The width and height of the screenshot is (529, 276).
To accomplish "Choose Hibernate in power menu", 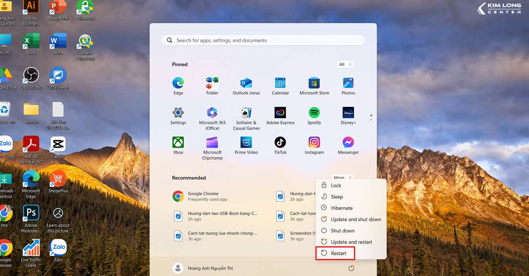I will click(342, 208).
